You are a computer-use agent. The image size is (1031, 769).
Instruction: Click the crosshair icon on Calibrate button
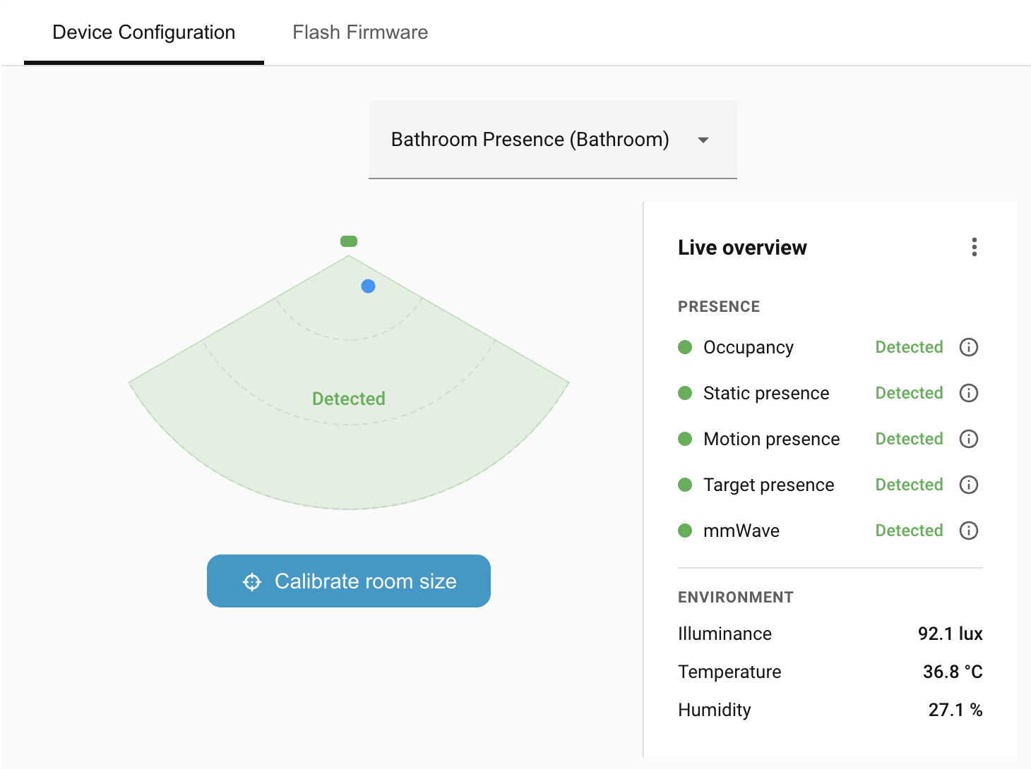252,581
